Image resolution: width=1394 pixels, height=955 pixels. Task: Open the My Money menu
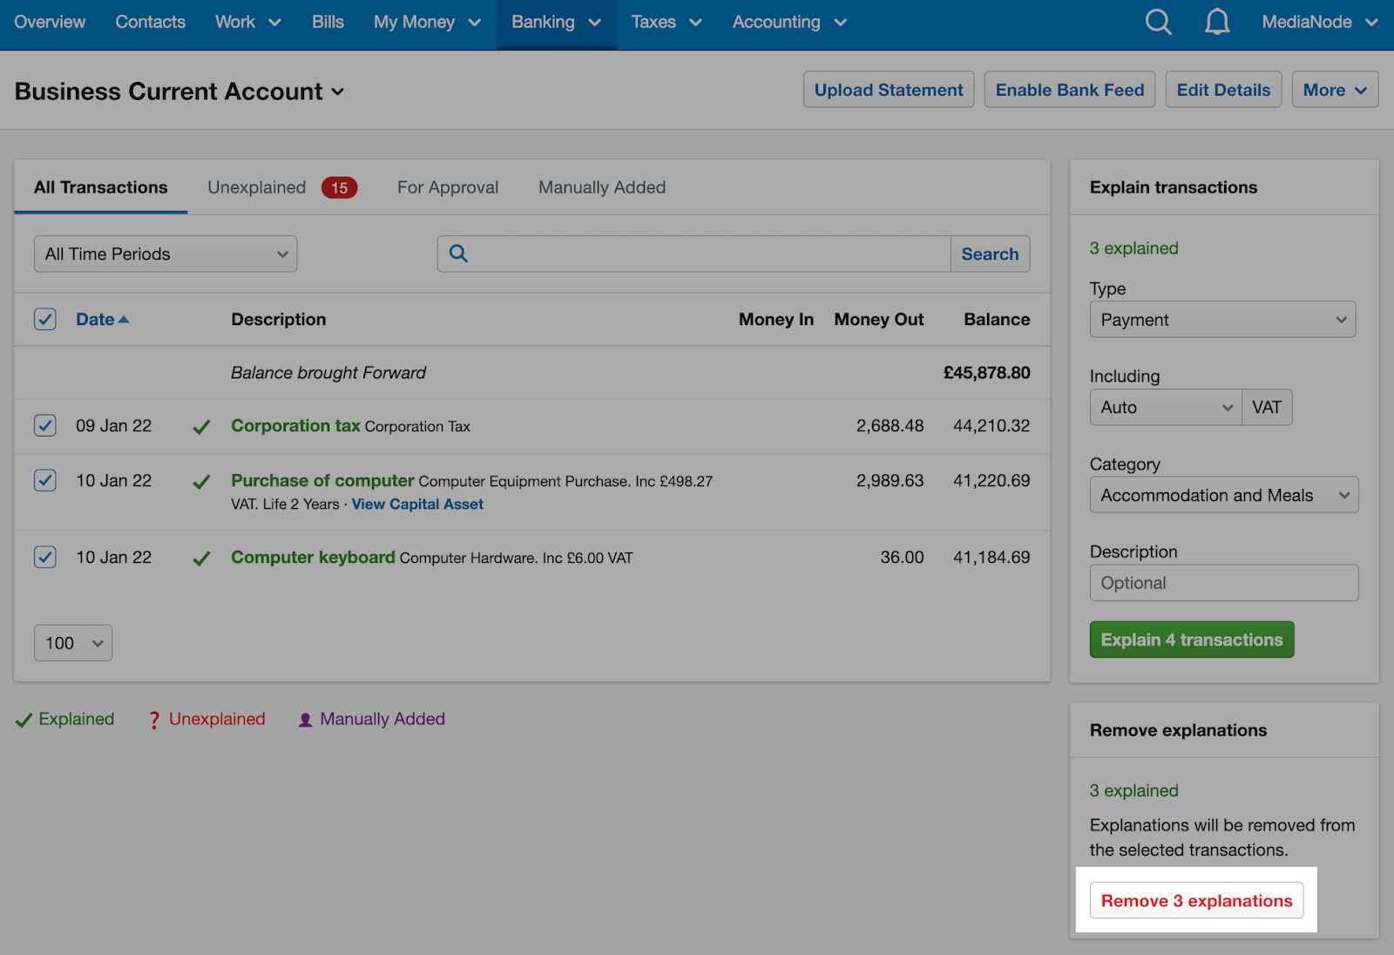point(427,22)
